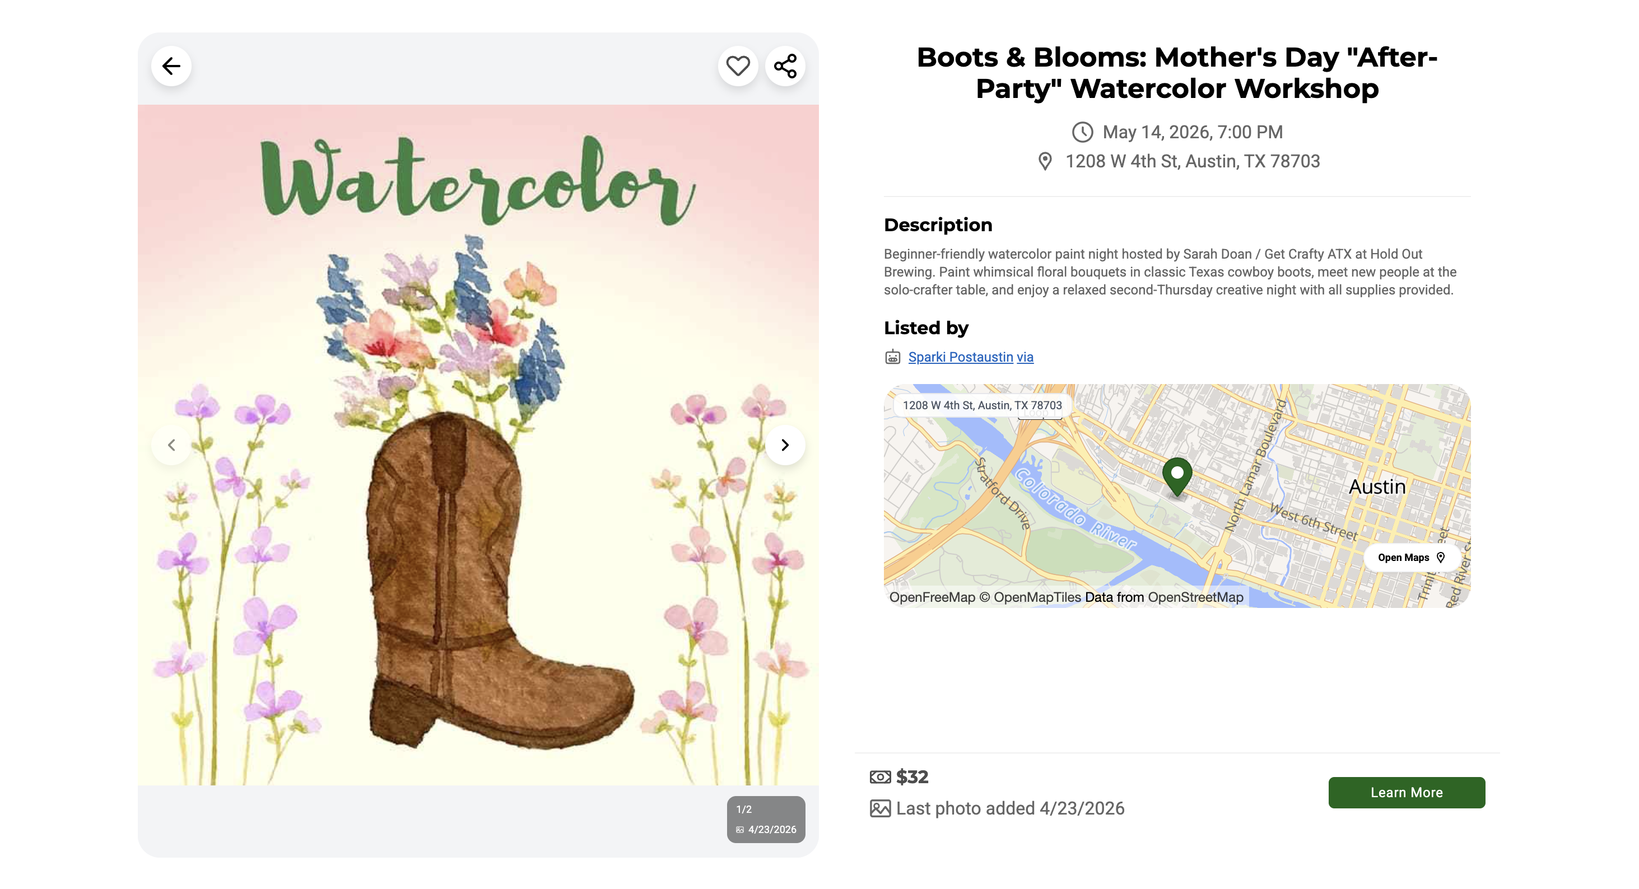Image resolution: width=1639 pixels, height=889 pixels.
Task: Click the bot icon beside Sparki Postaustin
Action: pos(892,357)
